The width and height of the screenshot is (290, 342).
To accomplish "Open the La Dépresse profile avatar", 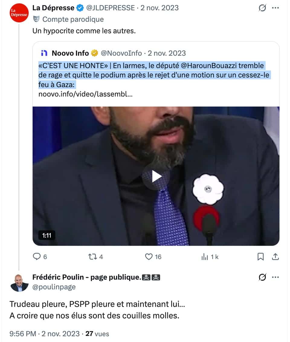I will point(19,13).
